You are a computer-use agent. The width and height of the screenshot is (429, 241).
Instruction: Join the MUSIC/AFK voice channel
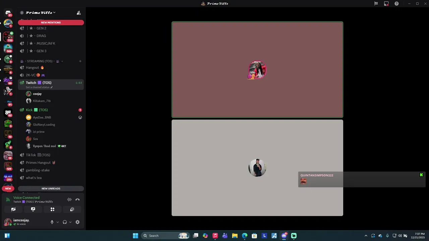pyautogui.click(x=51, y=44)
